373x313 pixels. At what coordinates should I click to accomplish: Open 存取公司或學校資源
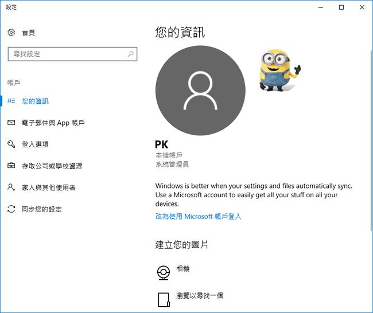(x=52, y=166)
